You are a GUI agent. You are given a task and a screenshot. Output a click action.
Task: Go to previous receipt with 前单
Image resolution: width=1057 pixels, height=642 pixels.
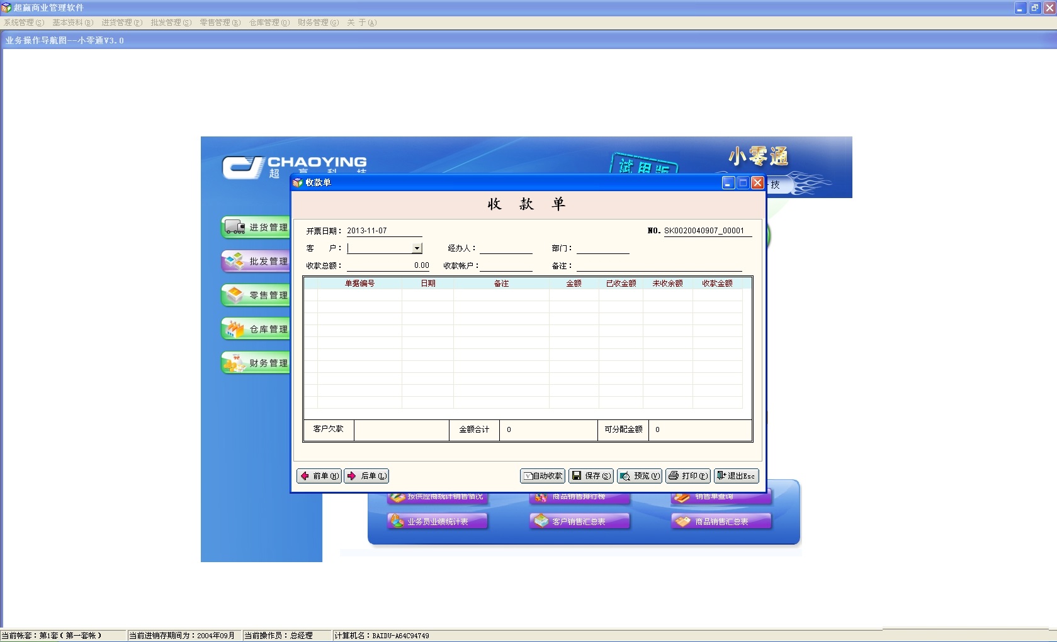pos(319,476)
